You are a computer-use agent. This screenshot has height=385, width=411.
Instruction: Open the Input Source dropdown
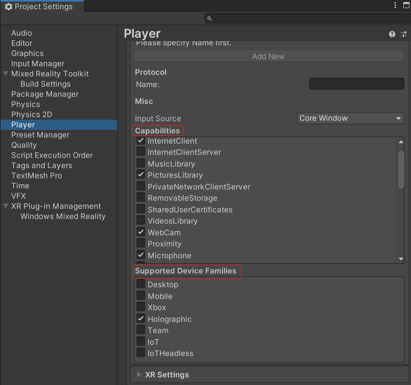point(350,118)
